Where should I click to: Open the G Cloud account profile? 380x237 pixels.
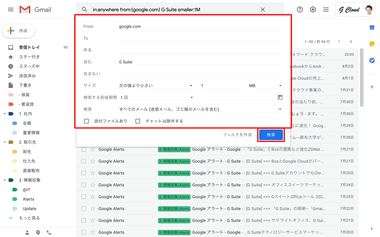click(x=355, y=9)
